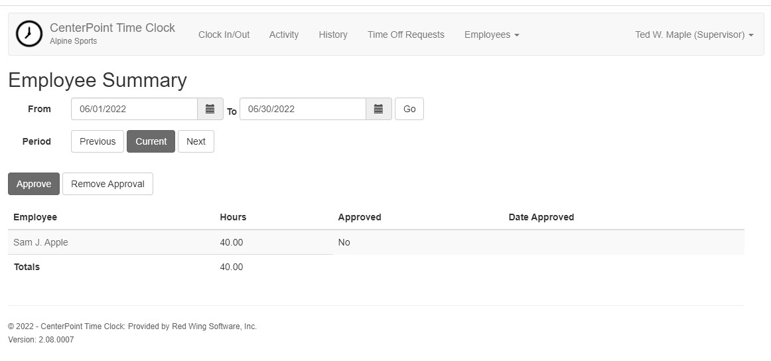Open the To date calendar picker
The image size is (771, 361).
point(379,109)
